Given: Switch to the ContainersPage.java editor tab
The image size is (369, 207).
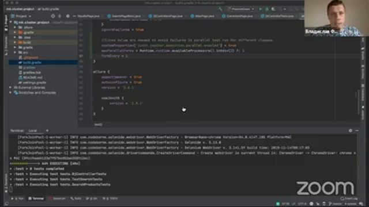Looking at the screenshot, I should coord(238,16).
